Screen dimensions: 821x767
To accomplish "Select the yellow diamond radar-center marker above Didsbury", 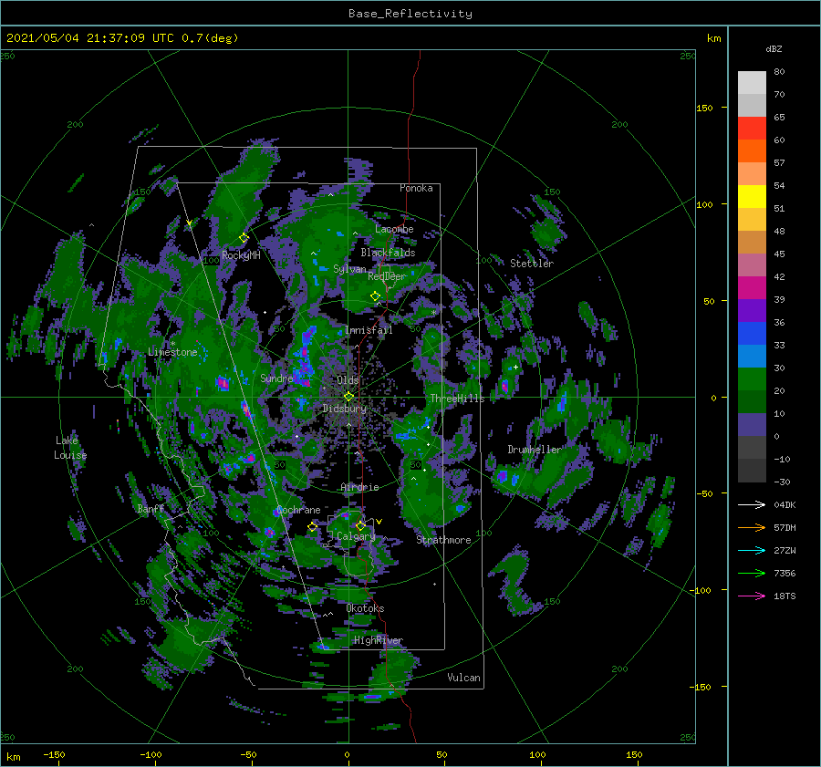I will [x=348, y=397].
